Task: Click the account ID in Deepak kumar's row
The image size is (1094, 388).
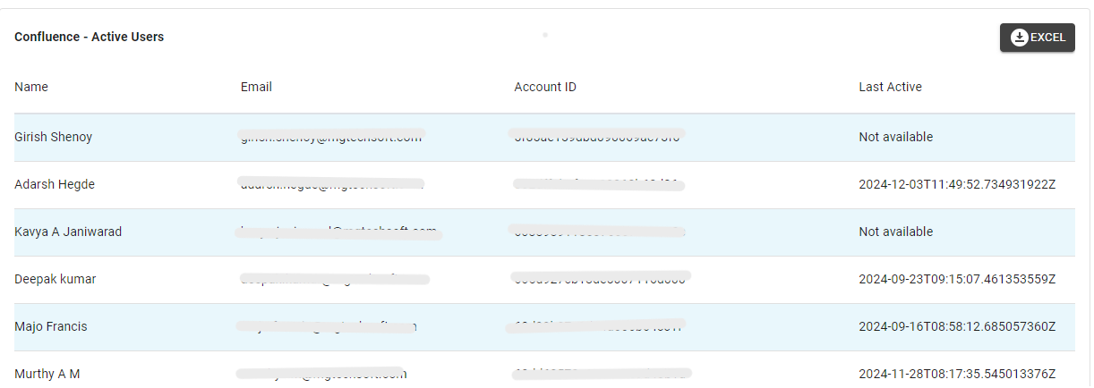Action: 600,278
